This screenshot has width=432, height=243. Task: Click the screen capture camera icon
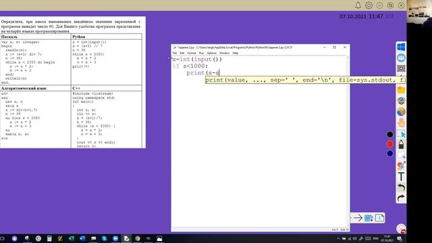(401, 68)
